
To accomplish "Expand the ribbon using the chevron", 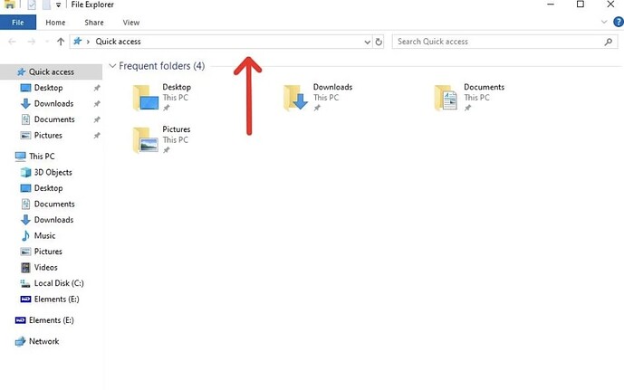I will pyautogui.click(x=604, y=22).
